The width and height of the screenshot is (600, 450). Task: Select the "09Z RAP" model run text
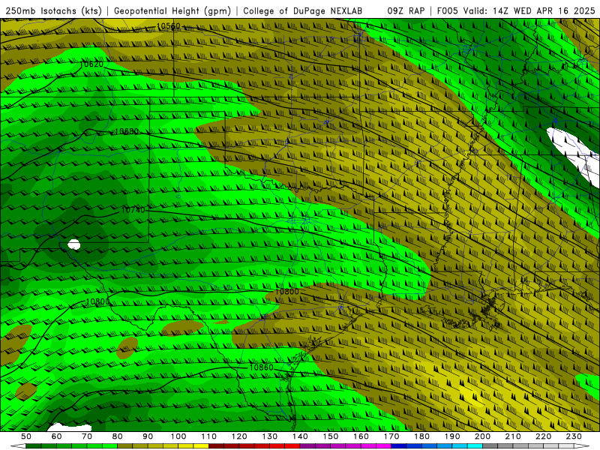click(x=406, y=11)
